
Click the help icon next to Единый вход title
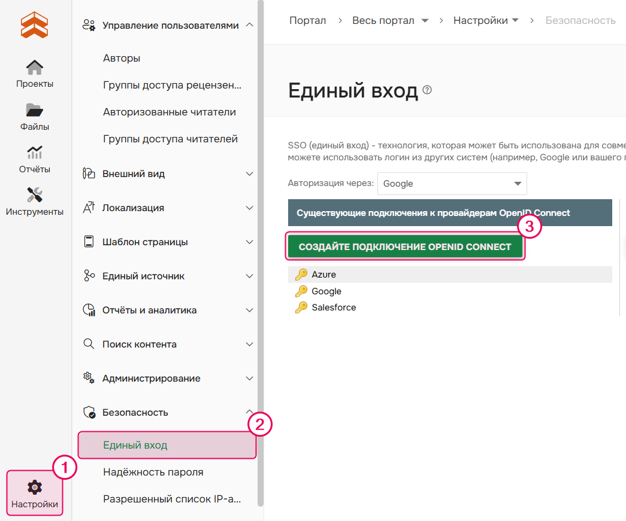427,89
